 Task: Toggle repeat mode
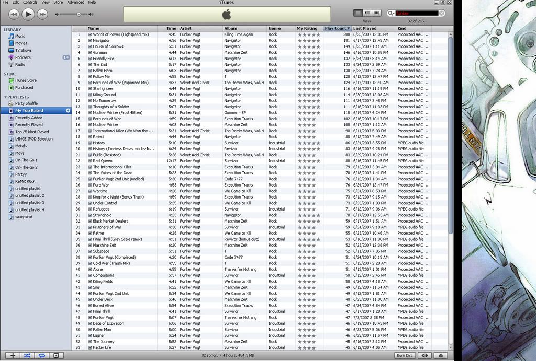pos(41,356)
